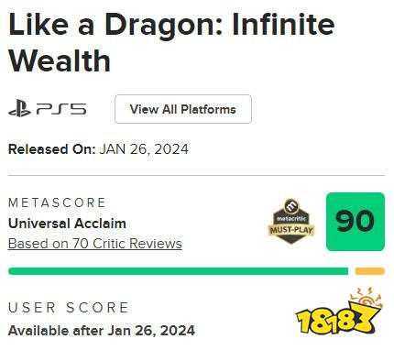Click the View All Platforms button
The height and width of the screenshot is (350, 394).
183,109
